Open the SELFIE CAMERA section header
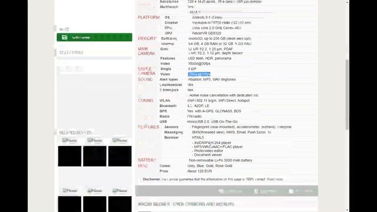This screenshot has height=212, width=377. [x=147, y=71]
